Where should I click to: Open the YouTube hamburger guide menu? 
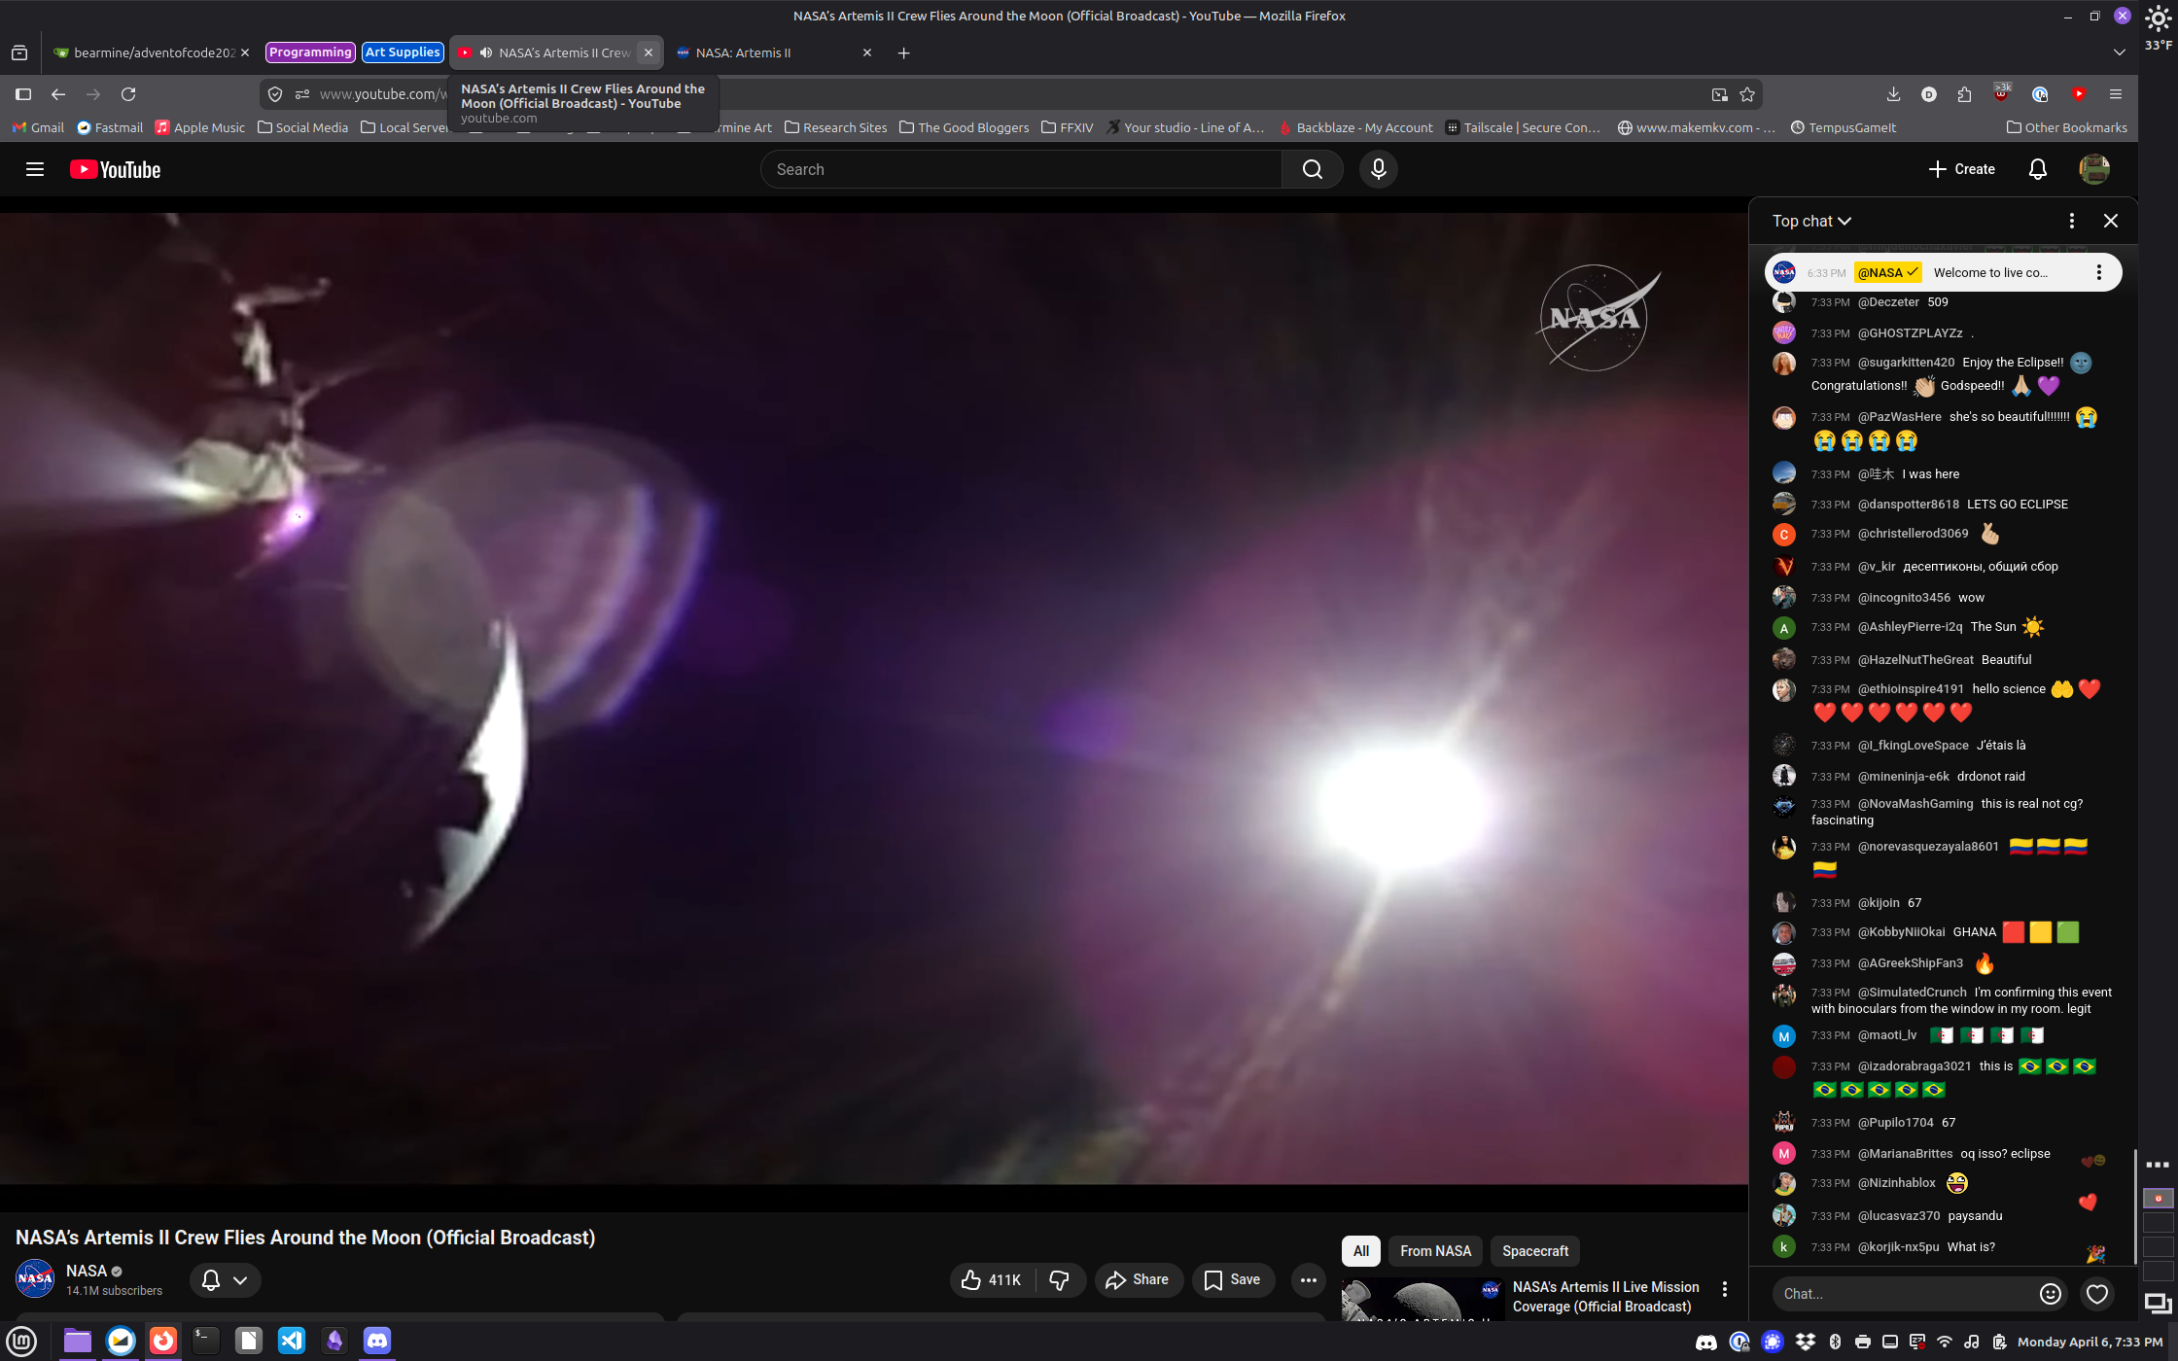35,169
